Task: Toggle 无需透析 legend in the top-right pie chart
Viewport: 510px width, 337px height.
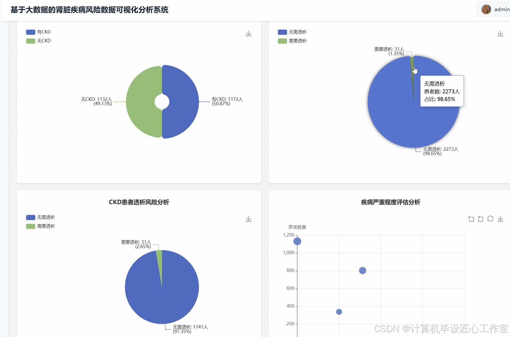Action: (x=292, y=32)
